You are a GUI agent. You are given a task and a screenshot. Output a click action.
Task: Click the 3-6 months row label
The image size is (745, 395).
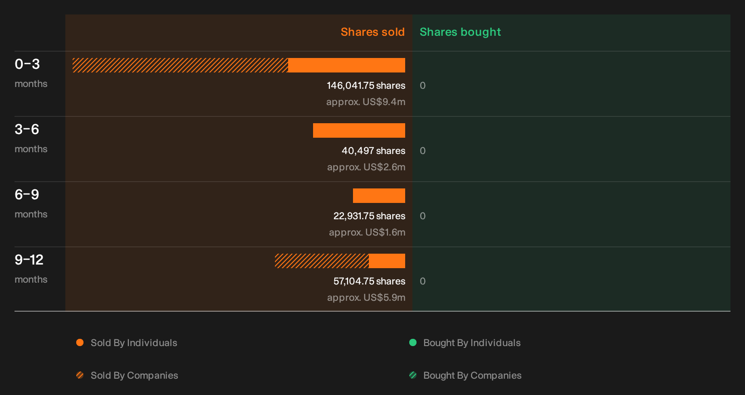tap(31, 138)
